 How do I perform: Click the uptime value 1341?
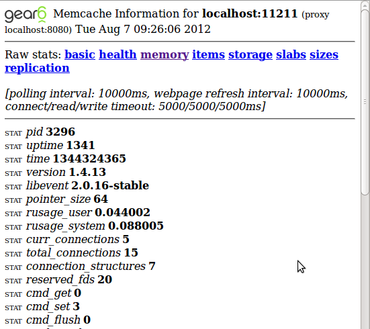coord(81,145)
